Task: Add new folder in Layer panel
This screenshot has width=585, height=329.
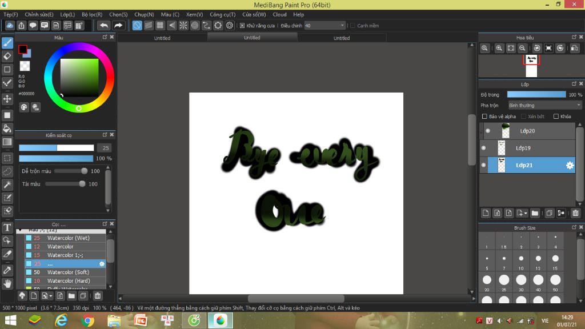Action: 535,213
